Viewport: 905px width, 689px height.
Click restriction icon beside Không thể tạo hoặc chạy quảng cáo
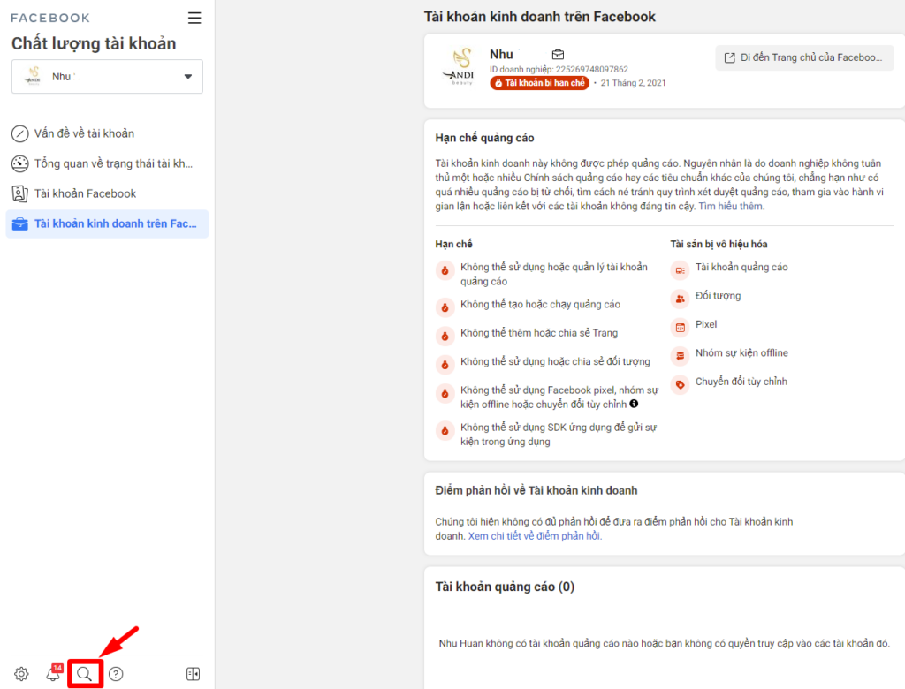coord(445,307)
